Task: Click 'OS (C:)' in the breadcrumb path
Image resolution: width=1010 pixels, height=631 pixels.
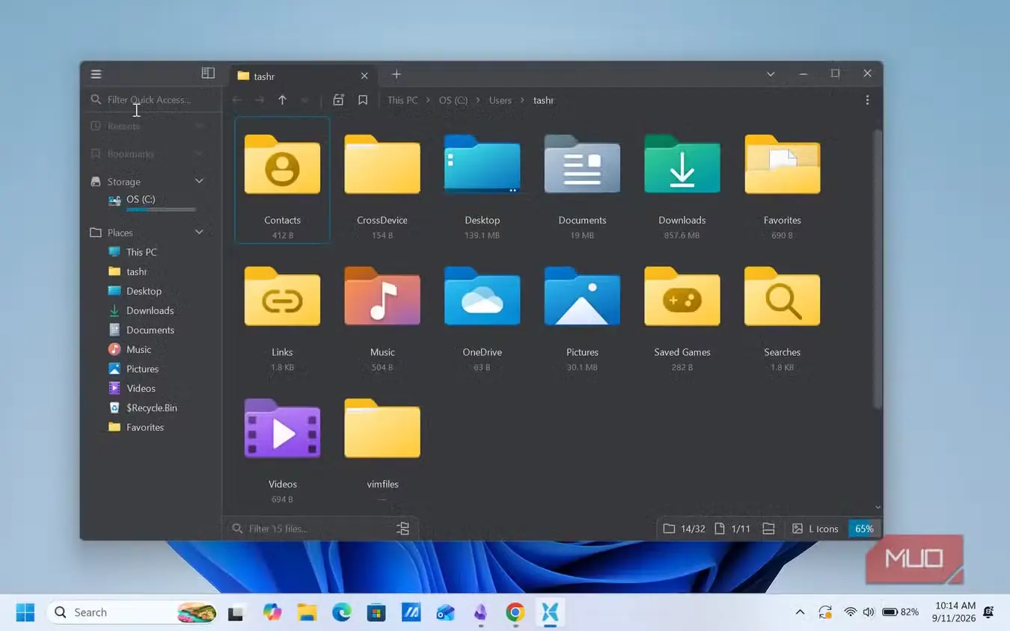Action: pyautogui.click(x=453, y=100)
